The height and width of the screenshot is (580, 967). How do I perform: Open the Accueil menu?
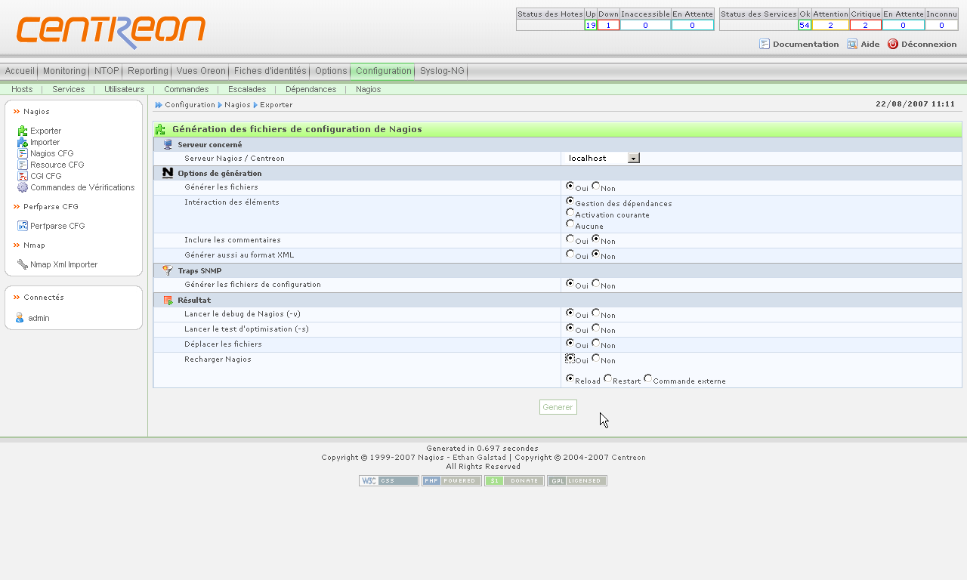click(x=20, y=71)
